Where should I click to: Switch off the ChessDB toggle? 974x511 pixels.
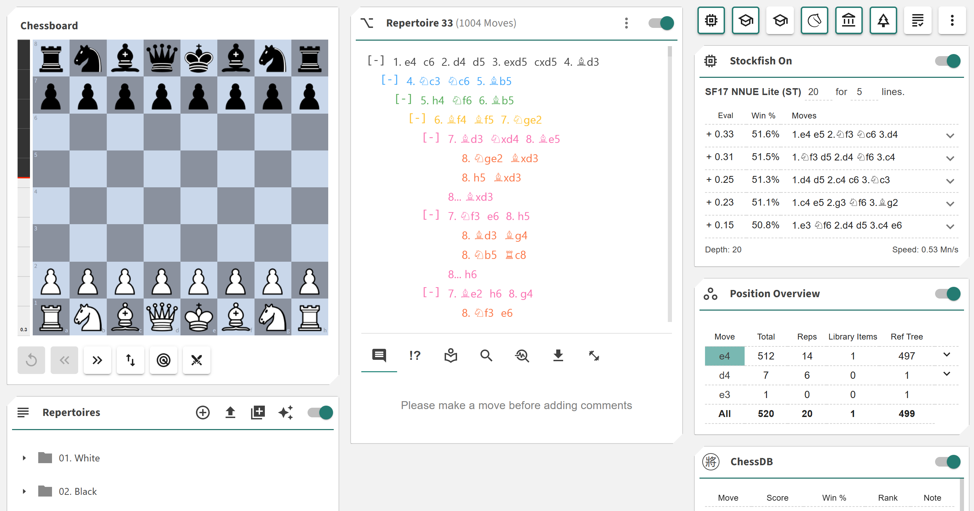click(x=947, y=461)
